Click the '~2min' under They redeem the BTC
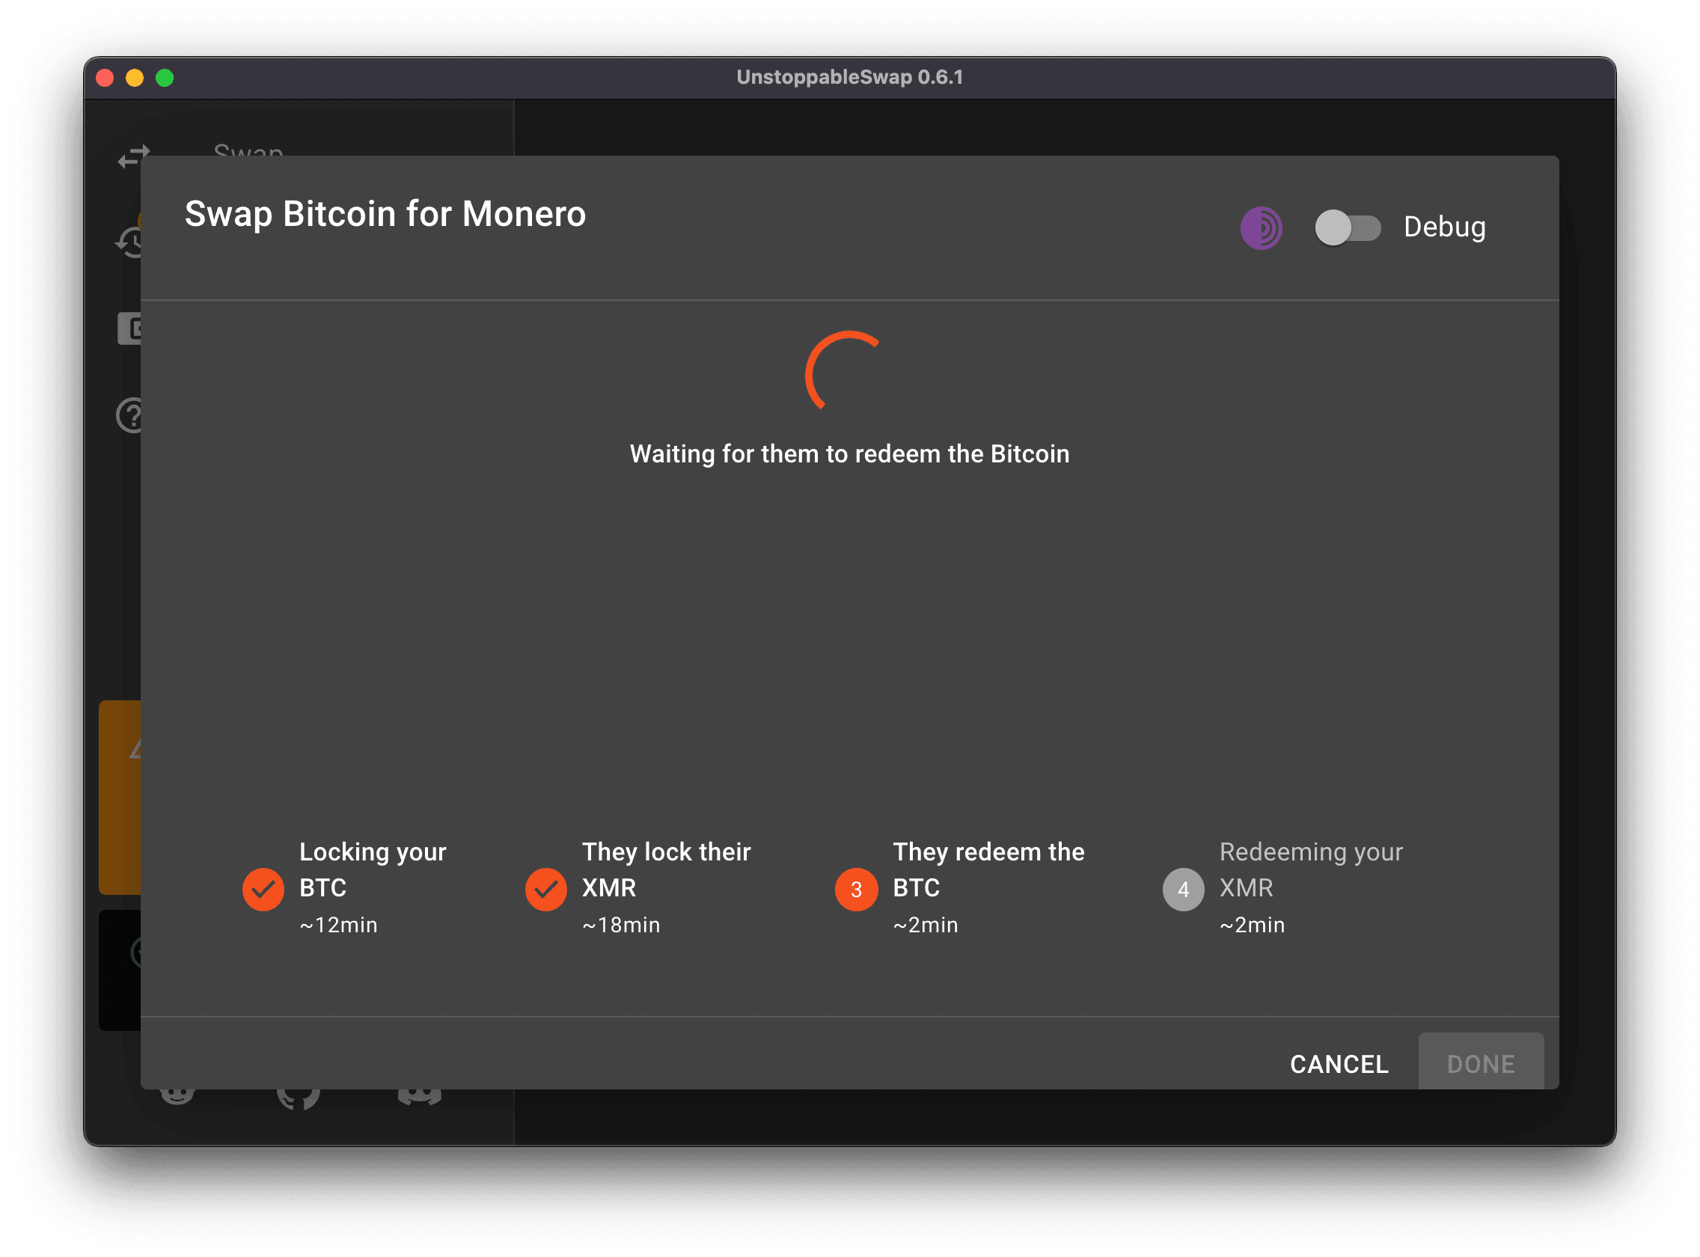The height and width of the screenshot is (1257, 1700). (926, 925)
